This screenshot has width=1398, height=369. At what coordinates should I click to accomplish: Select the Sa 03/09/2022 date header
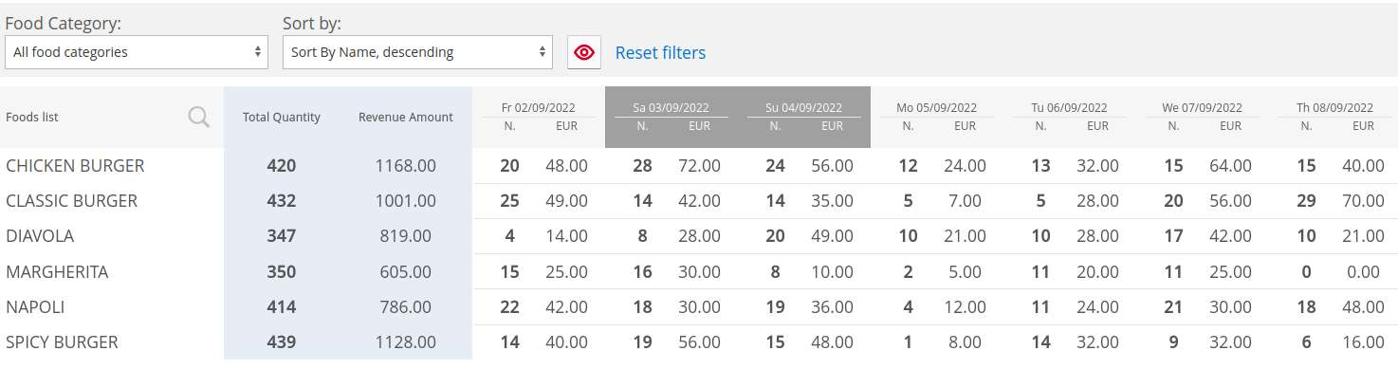[x=671, y=108]
